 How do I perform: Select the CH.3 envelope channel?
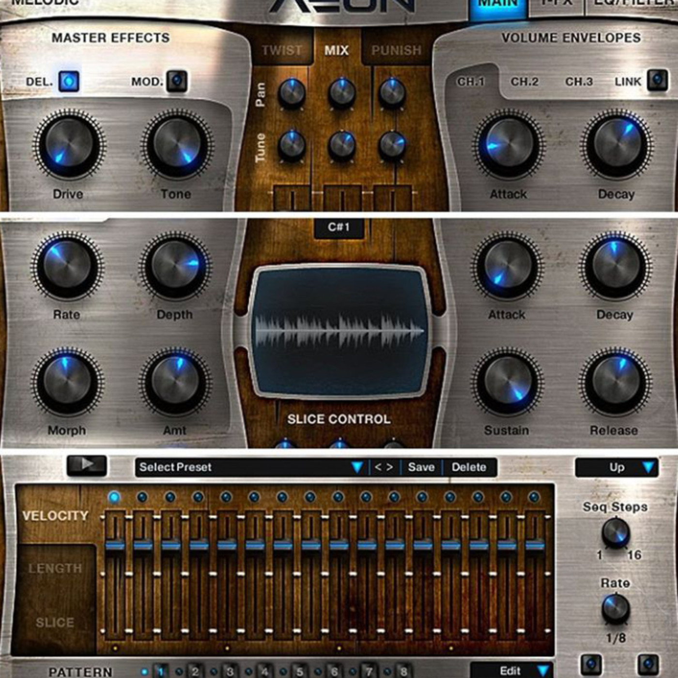tap(579, 81)
